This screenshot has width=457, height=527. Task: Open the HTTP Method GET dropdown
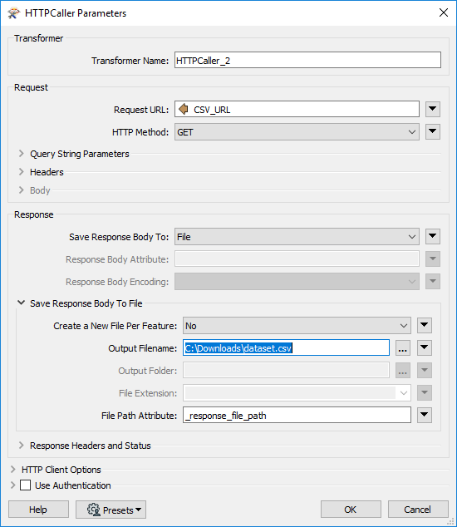point(297,132)
